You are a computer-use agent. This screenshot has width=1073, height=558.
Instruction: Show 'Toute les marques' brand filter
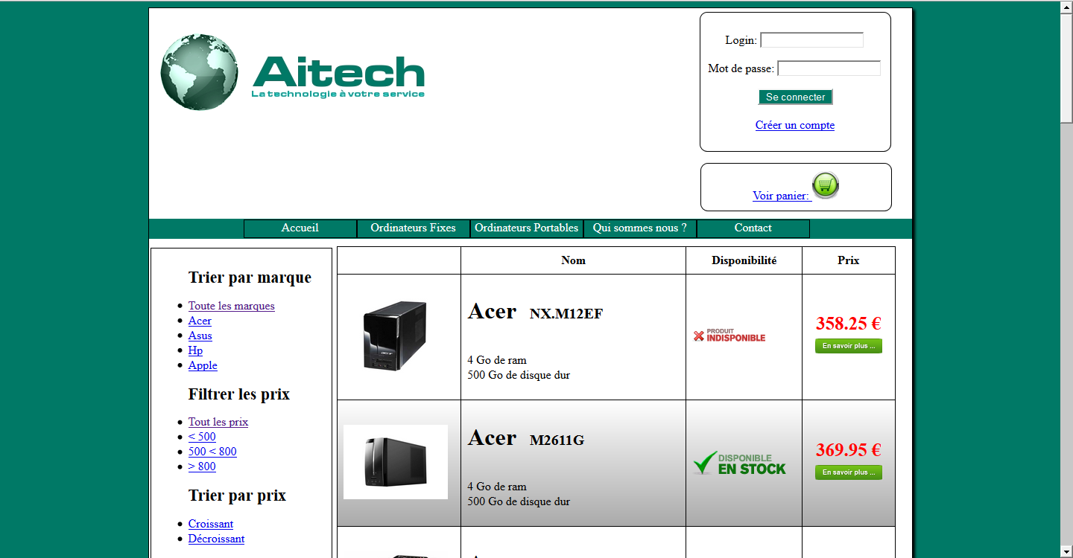tap(232, 306)
